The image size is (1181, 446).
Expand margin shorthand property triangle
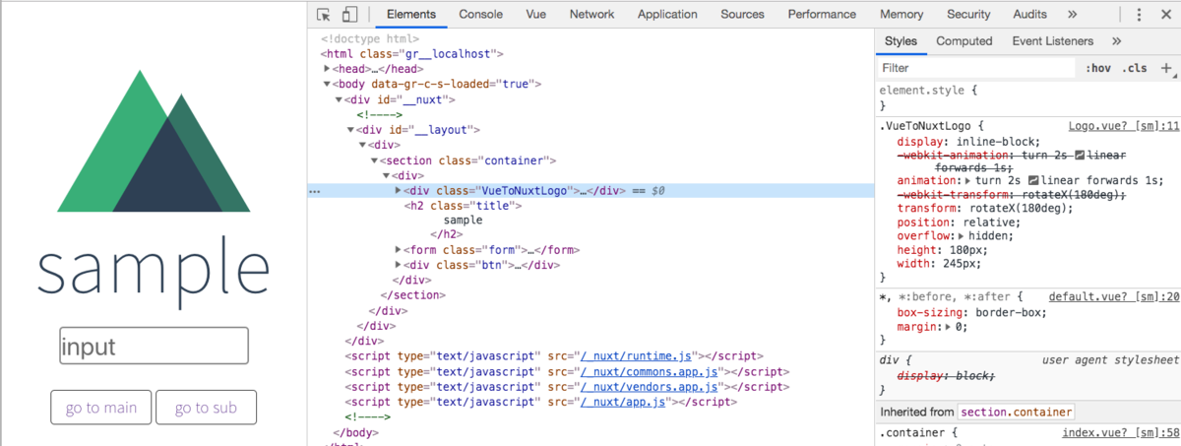948,327
